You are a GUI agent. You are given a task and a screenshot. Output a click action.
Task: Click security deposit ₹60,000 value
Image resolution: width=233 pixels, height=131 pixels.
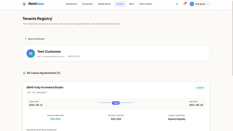click(116, 119)
